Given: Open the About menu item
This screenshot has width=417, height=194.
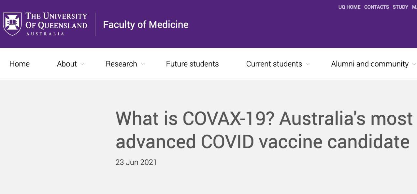Looking at the screenshot, I should click(x=67, y=64).
